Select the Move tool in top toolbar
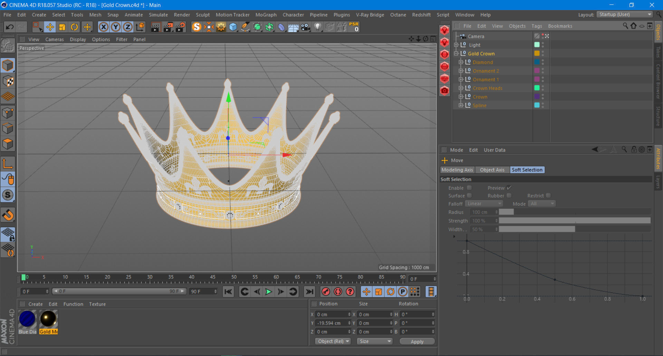The width and height of the screenshot is (663, 356). (50, 27)
